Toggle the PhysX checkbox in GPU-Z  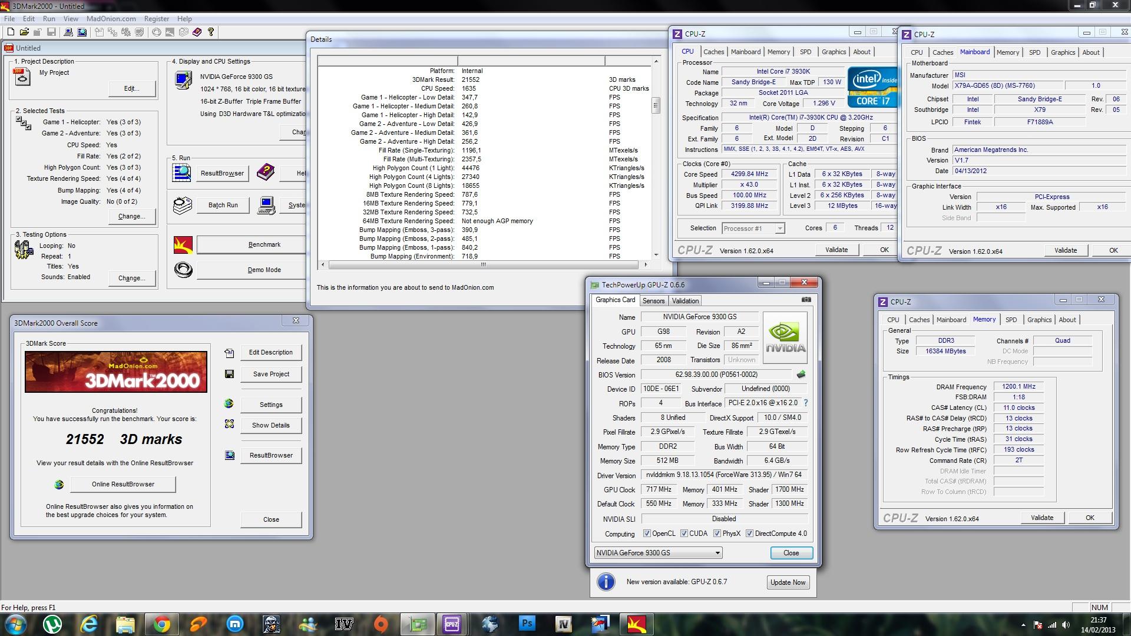coord(717,534)
